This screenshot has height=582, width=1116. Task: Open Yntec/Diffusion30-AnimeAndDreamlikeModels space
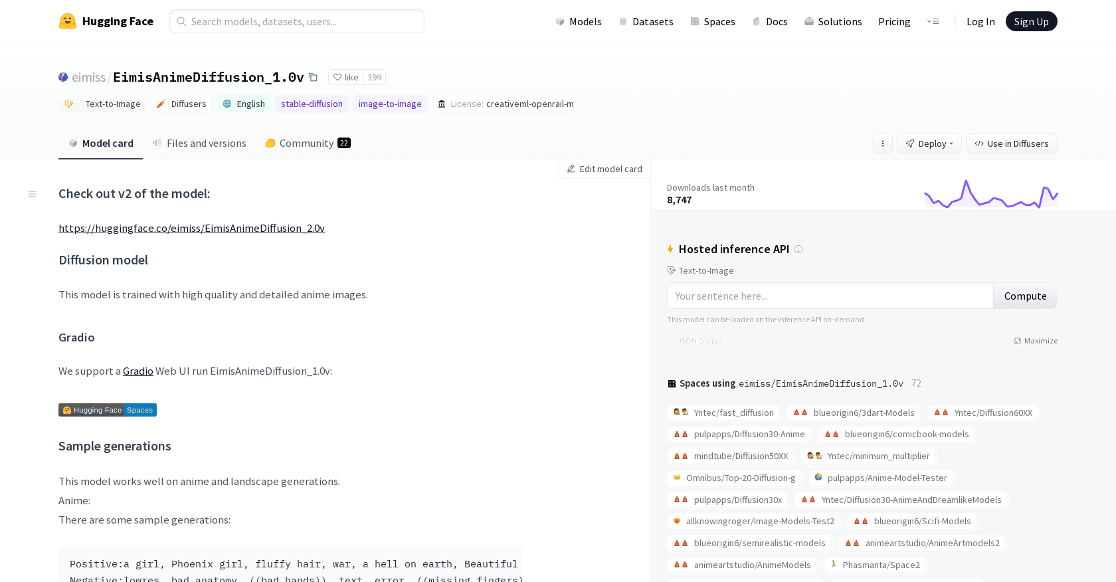(901, 500)
